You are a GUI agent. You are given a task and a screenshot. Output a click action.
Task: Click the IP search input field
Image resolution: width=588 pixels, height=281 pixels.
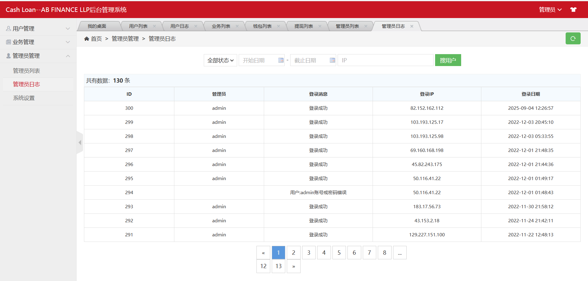[x=385, y=60]
